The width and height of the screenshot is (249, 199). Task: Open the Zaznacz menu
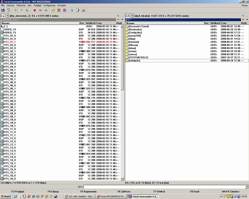tap(10, 5)
